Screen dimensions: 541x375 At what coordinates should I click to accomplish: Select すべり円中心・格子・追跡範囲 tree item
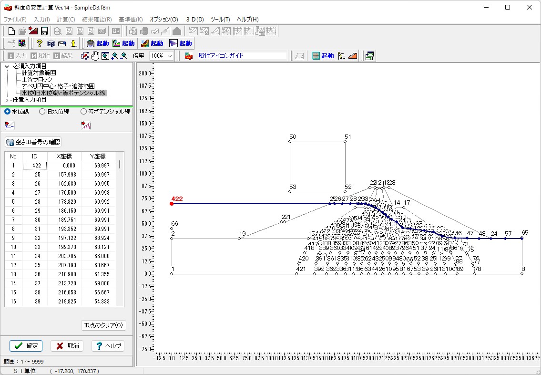tap(58, 86)
